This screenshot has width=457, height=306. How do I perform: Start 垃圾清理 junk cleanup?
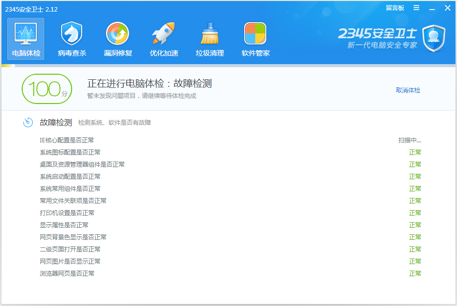209,38
